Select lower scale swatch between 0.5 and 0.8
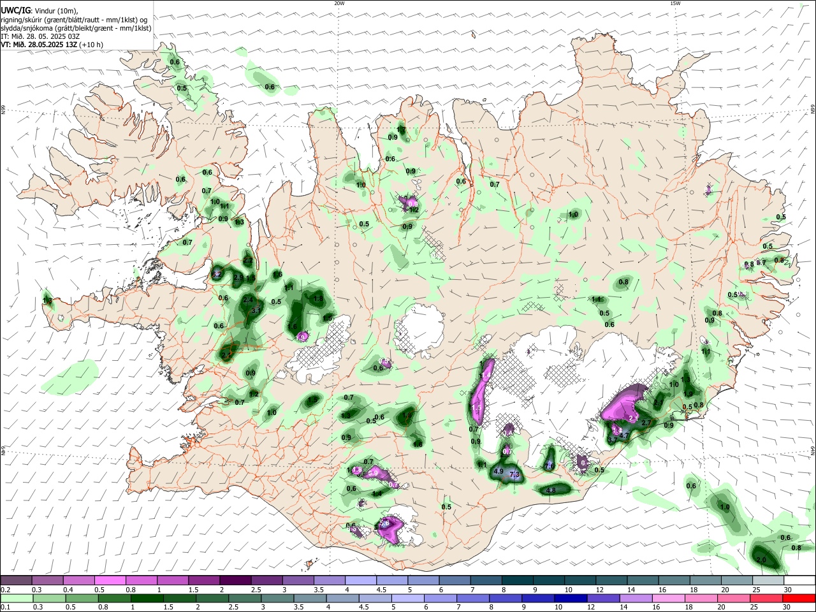Image resolution: width=816 pixels, height=612 pixels. (x=82, y=598)
